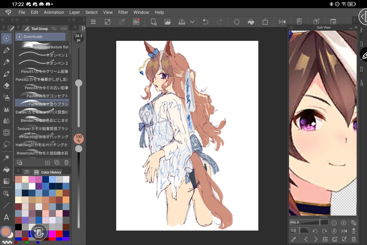Screen dimensions: 367x245
Task: Click the import sub tool icon
Action: click(47, 163)
